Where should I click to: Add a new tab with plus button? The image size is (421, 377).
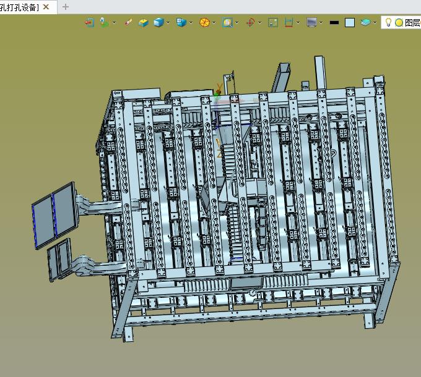(x=66, y=7)
